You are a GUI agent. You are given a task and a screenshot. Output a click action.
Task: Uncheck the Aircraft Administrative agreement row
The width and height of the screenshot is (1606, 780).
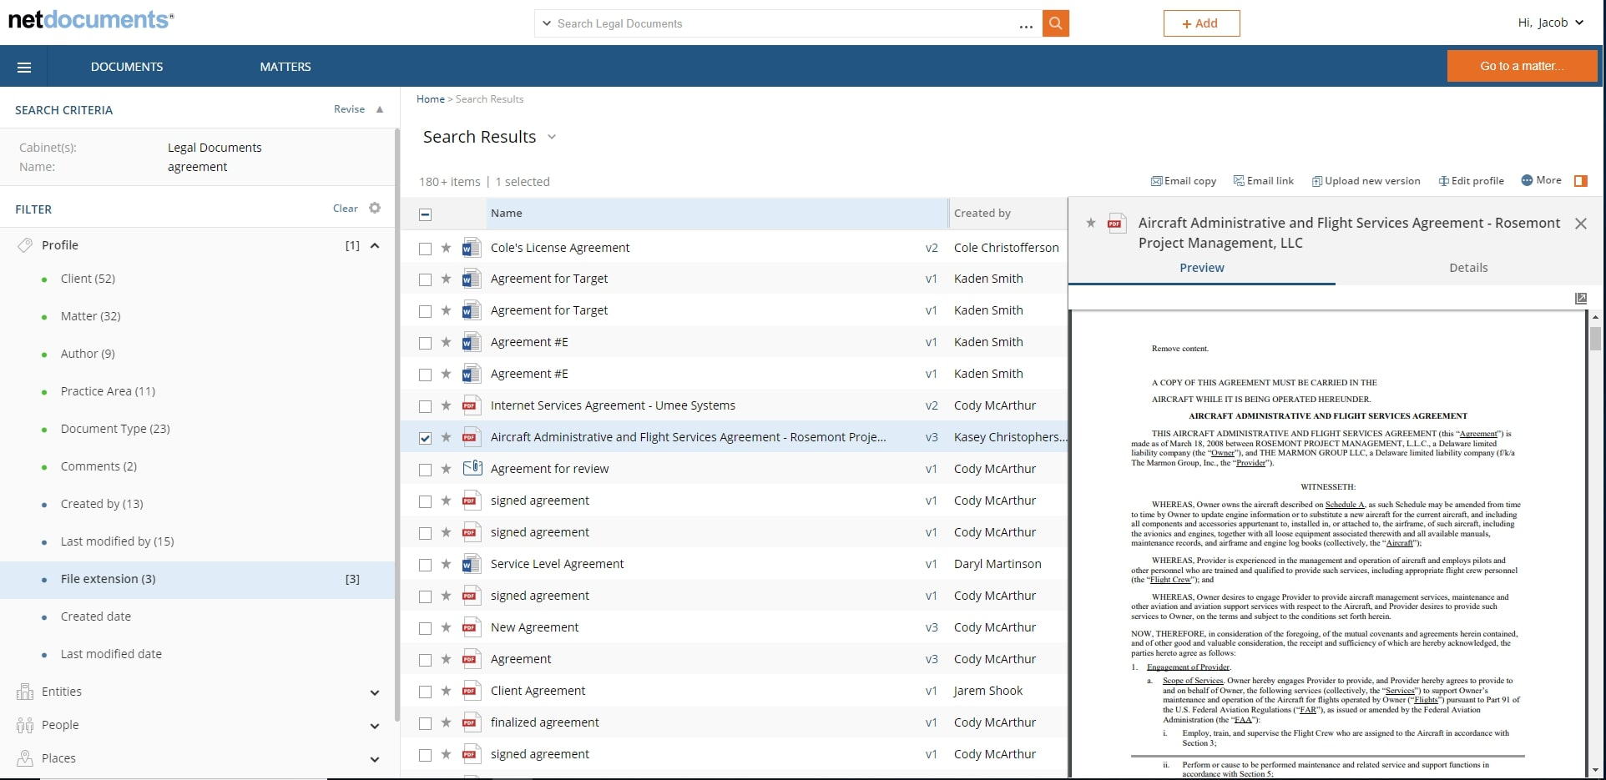pyautogui.click(x=426, y=436)
